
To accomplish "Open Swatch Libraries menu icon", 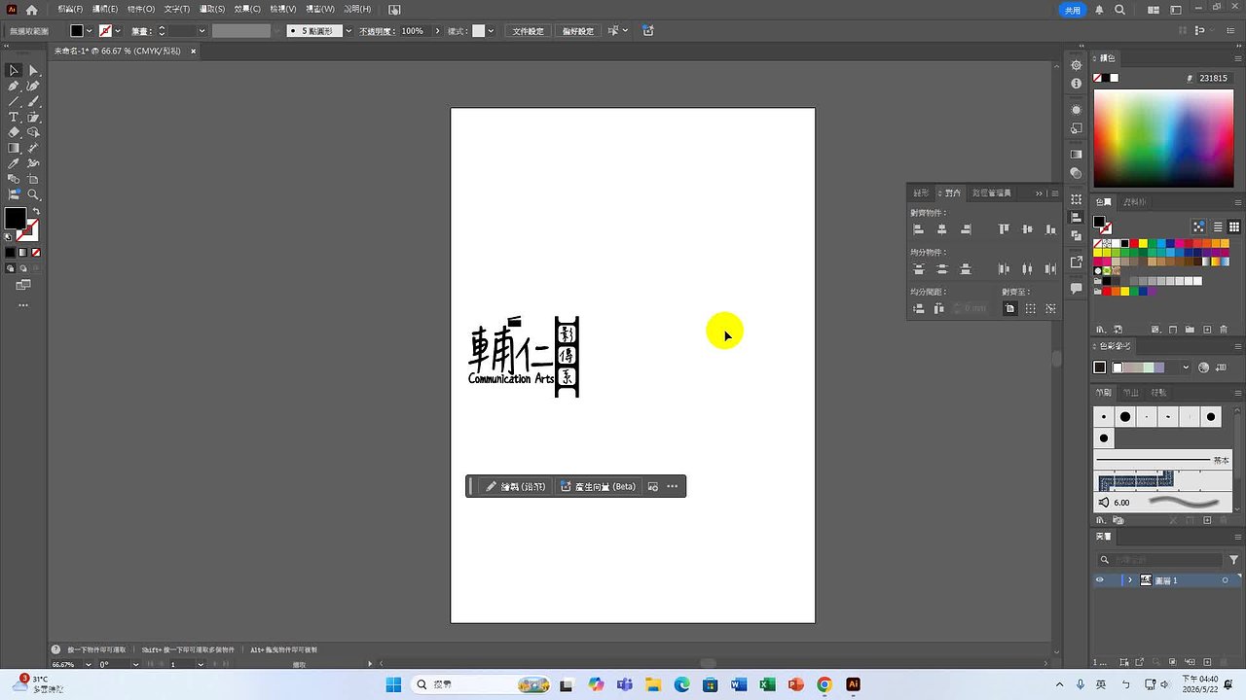I will tap(1100, 330).
